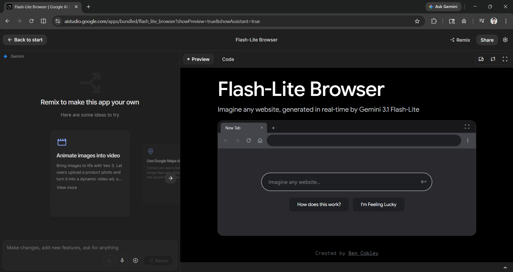Open creator Ben Cobley's profile link

click(x=363, y=253)
